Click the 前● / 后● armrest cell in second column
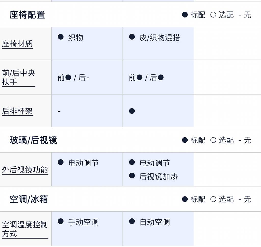 click(146, 77)
